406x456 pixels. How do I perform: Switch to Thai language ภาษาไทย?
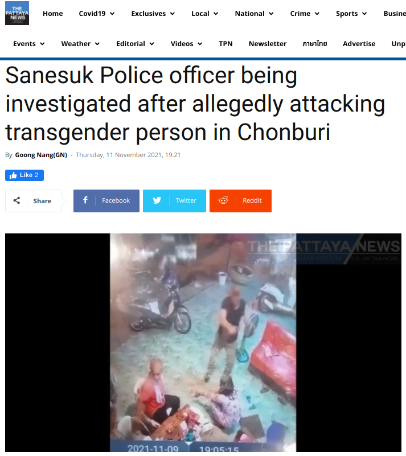pos(315,44)
